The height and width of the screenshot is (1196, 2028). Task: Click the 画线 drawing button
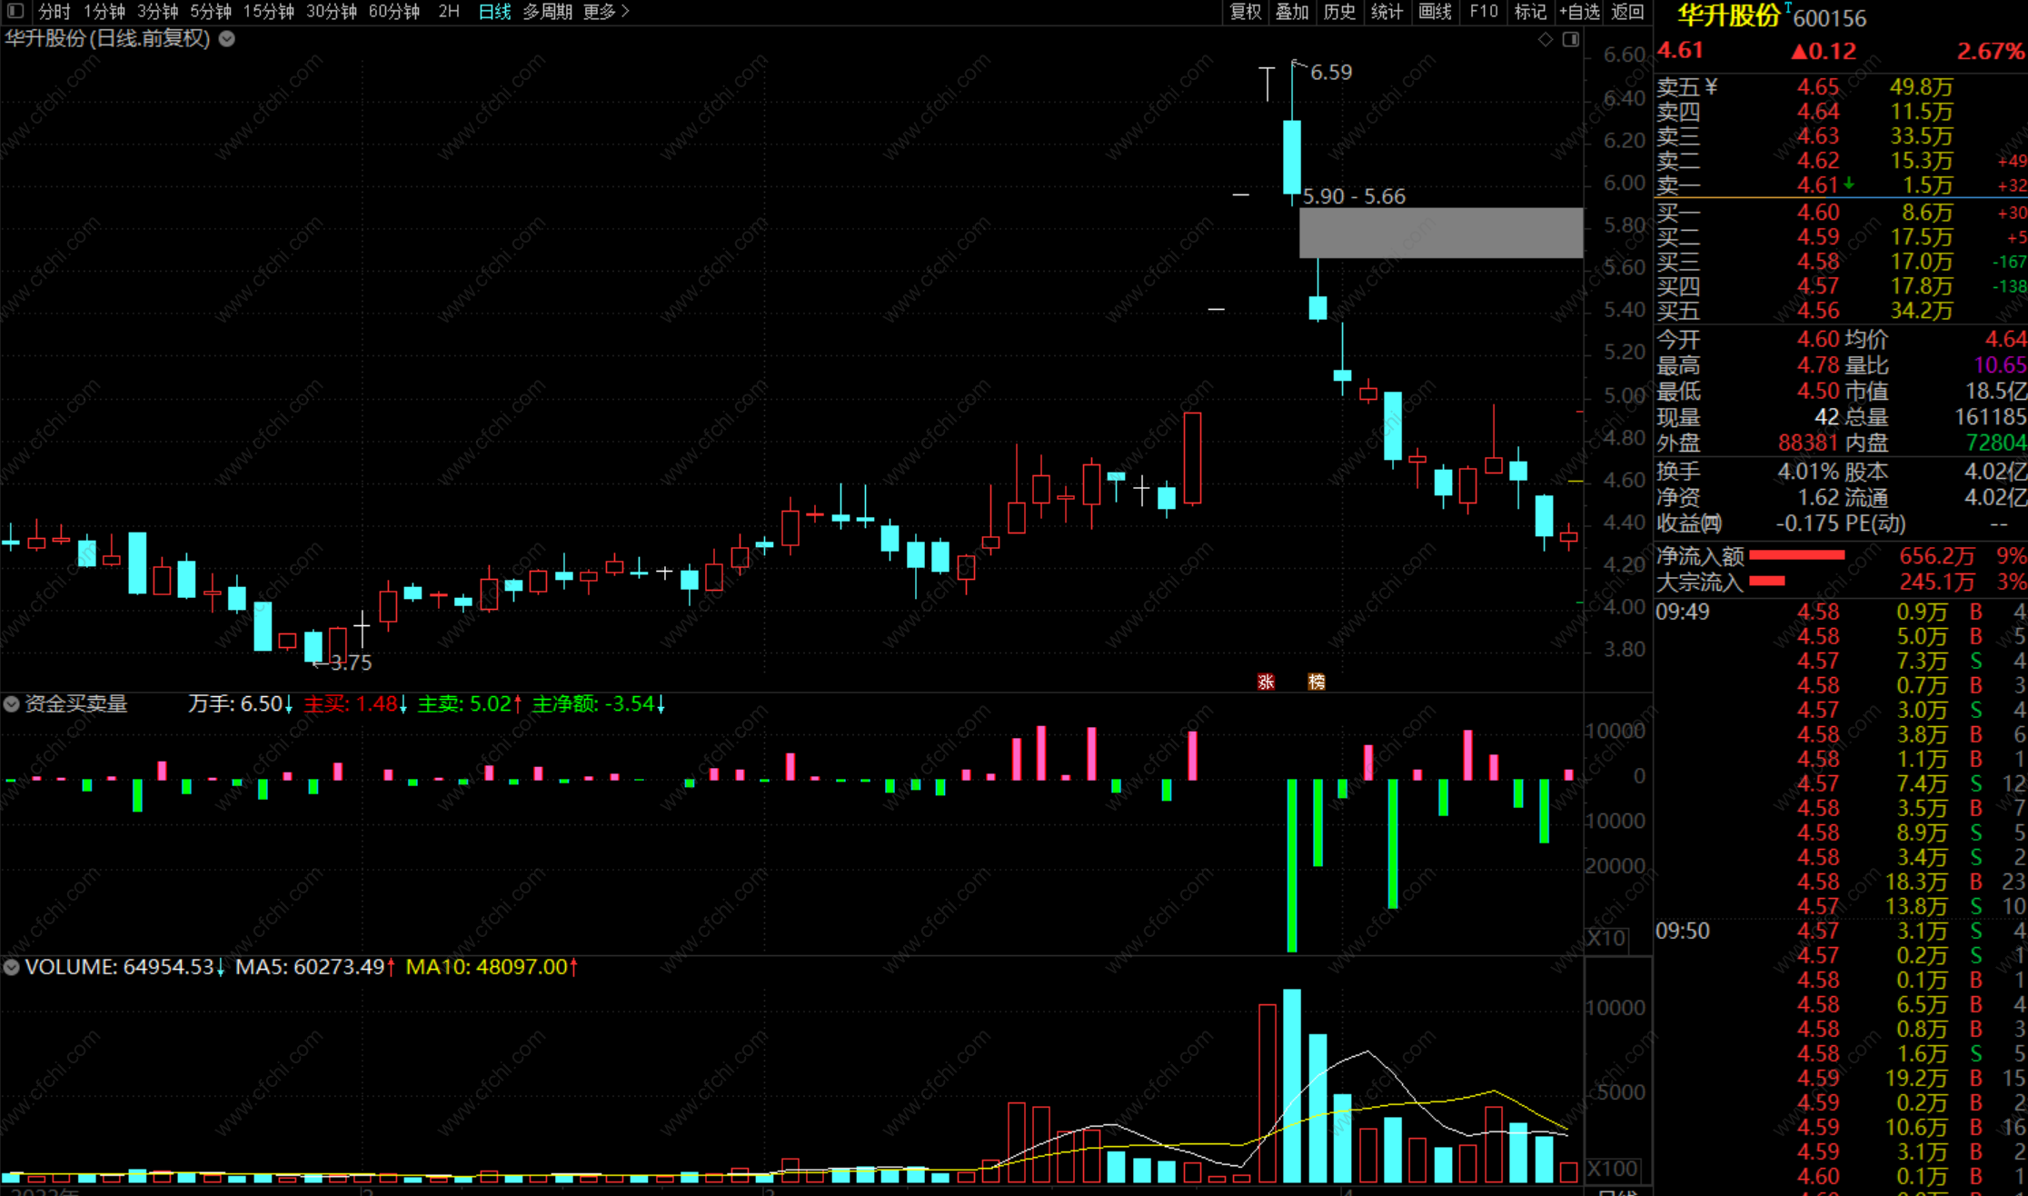click(x=1435, y=11)
